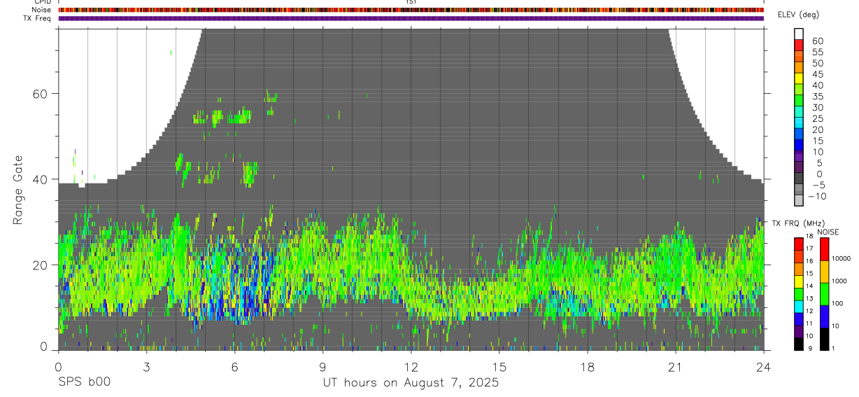The height and width of the screenshot is (397, 859).
Task: Click the multicolored Noise strip bar
Action: 411,10
